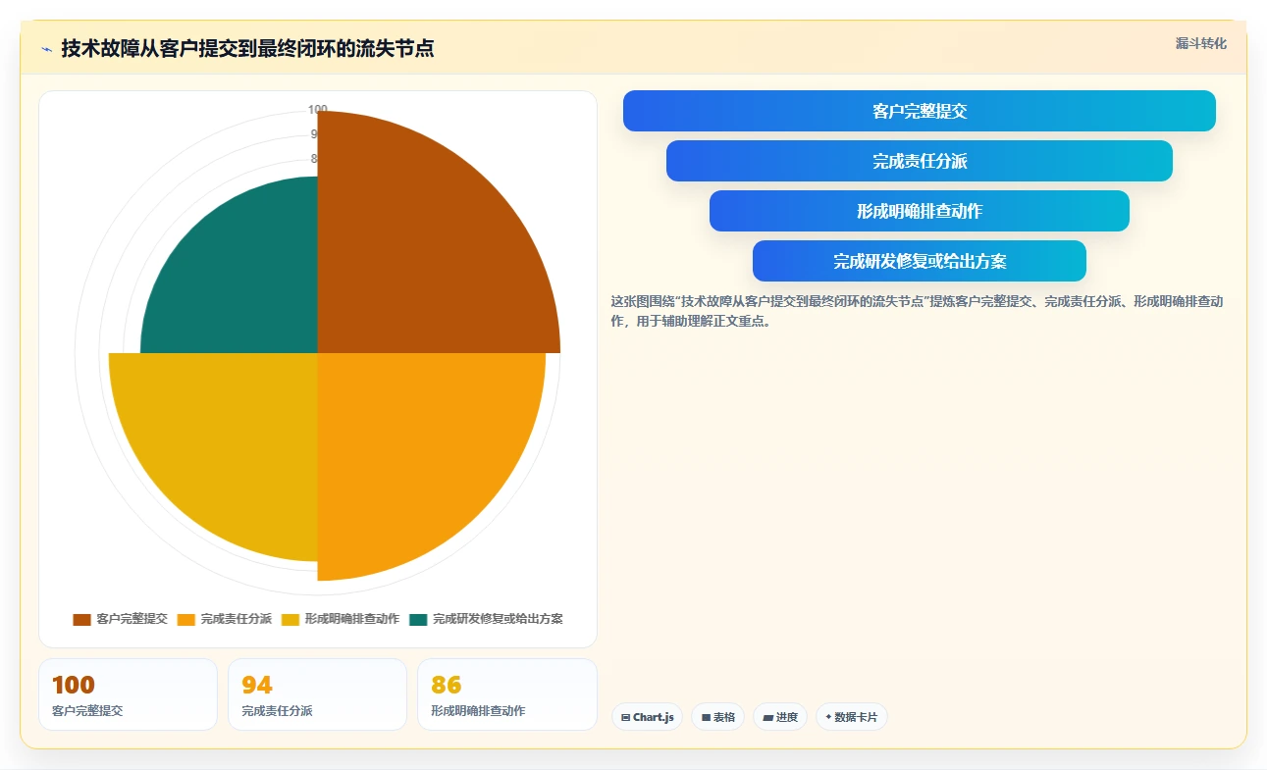Image resolution: width=1267 pixels, height=770 pixels.
Task: Click the title 技术故障从客户提交到最终闭环的流失节点
Action: (x=247, y=48)
